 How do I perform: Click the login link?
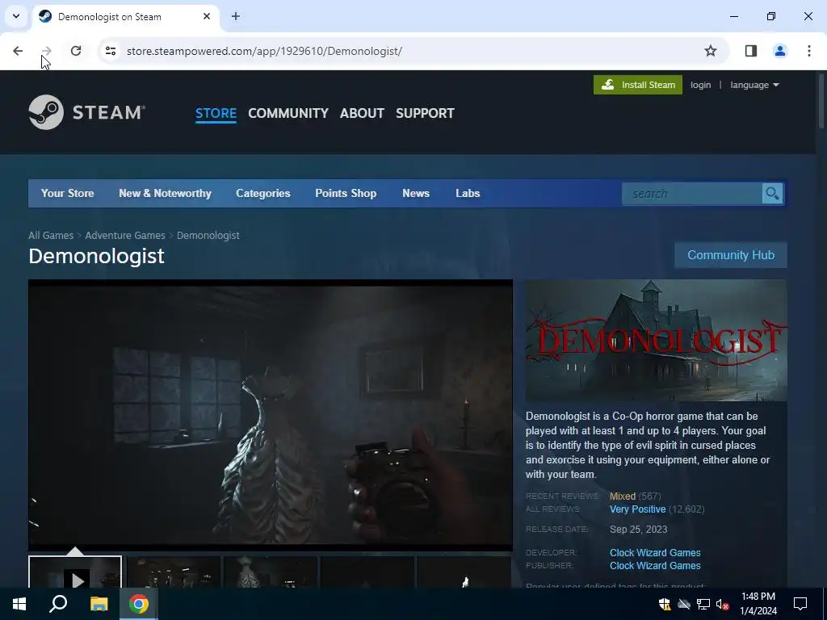[700, 85]
